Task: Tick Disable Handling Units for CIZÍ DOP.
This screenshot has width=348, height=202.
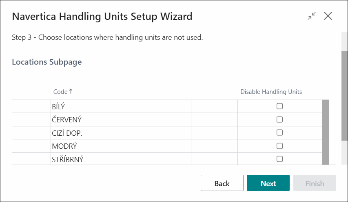Action: (x=279, y=132)
